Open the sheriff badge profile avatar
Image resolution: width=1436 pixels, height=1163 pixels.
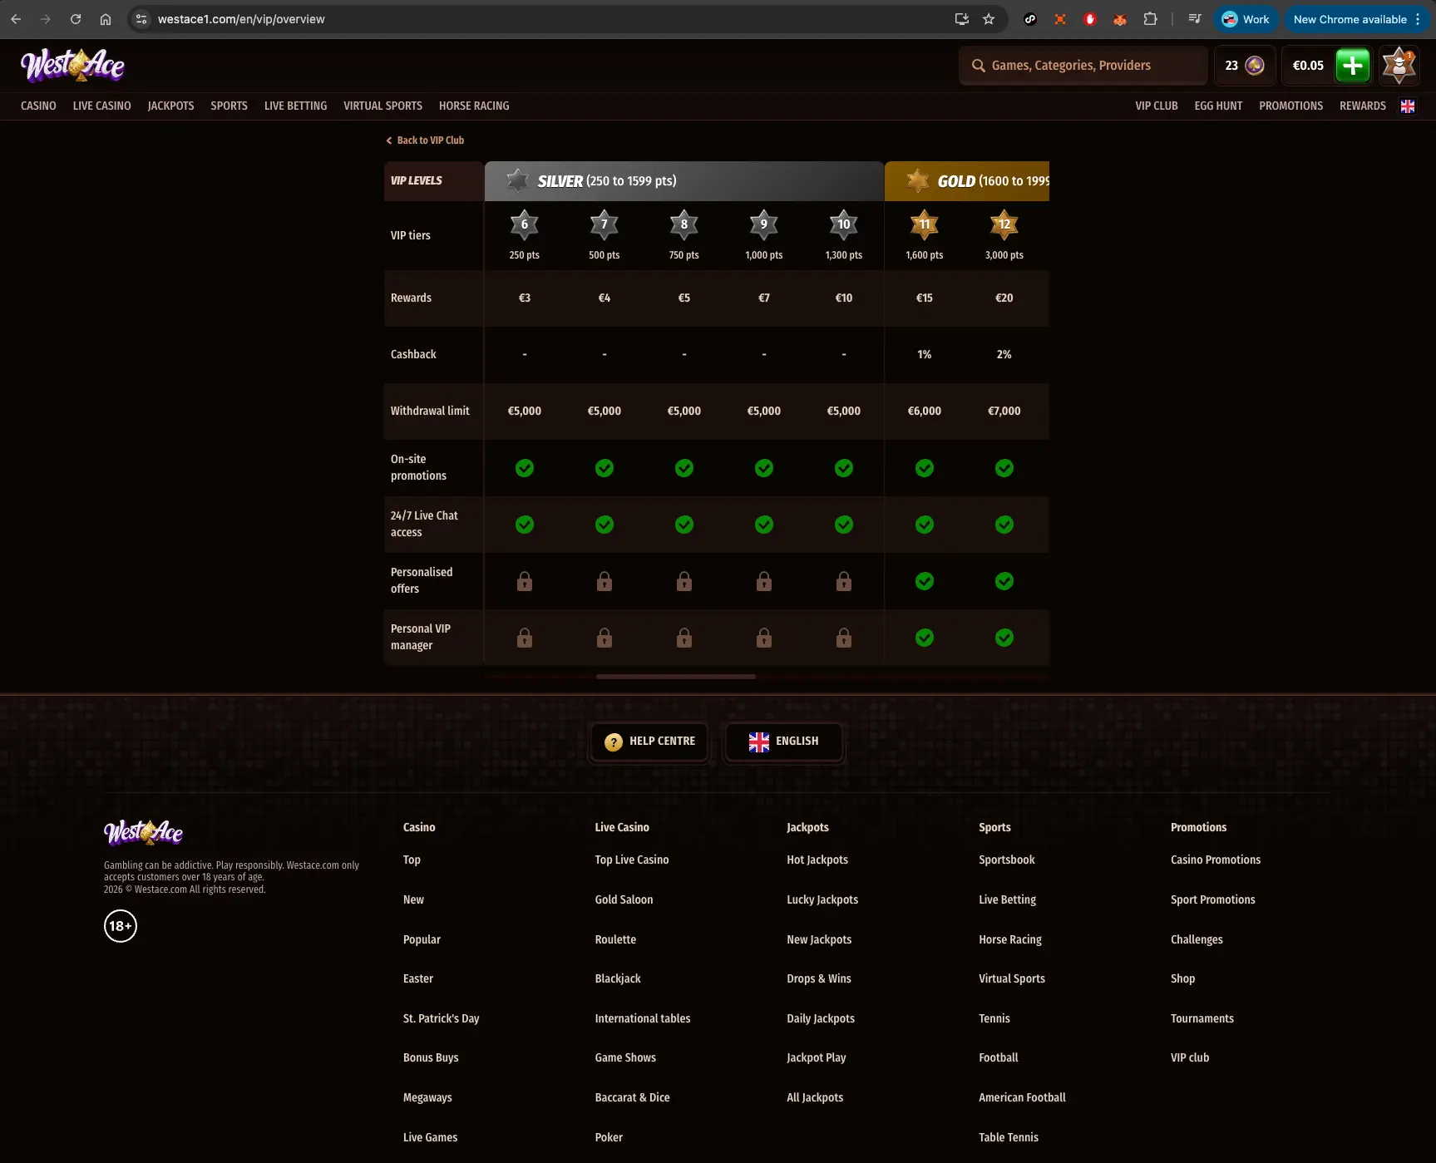1399,65
